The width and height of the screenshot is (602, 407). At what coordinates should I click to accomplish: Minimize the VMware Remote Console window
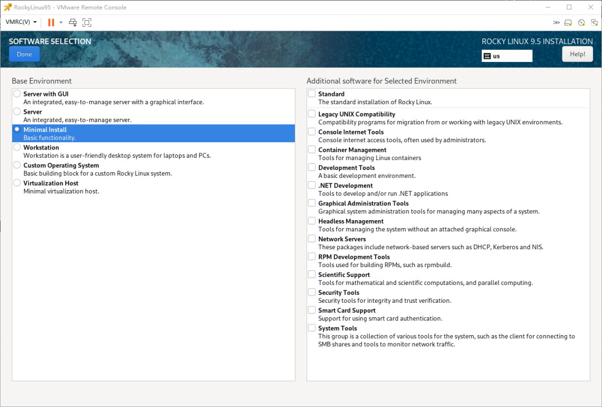click(x=548, y=7)
